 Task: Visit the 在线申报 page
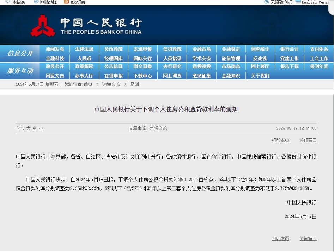point(113,76)
